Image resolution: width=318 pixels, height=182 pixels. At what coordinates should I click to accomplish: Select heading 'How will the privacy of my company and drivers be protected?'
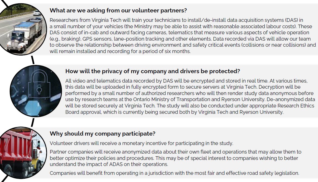tap(152, 71)
